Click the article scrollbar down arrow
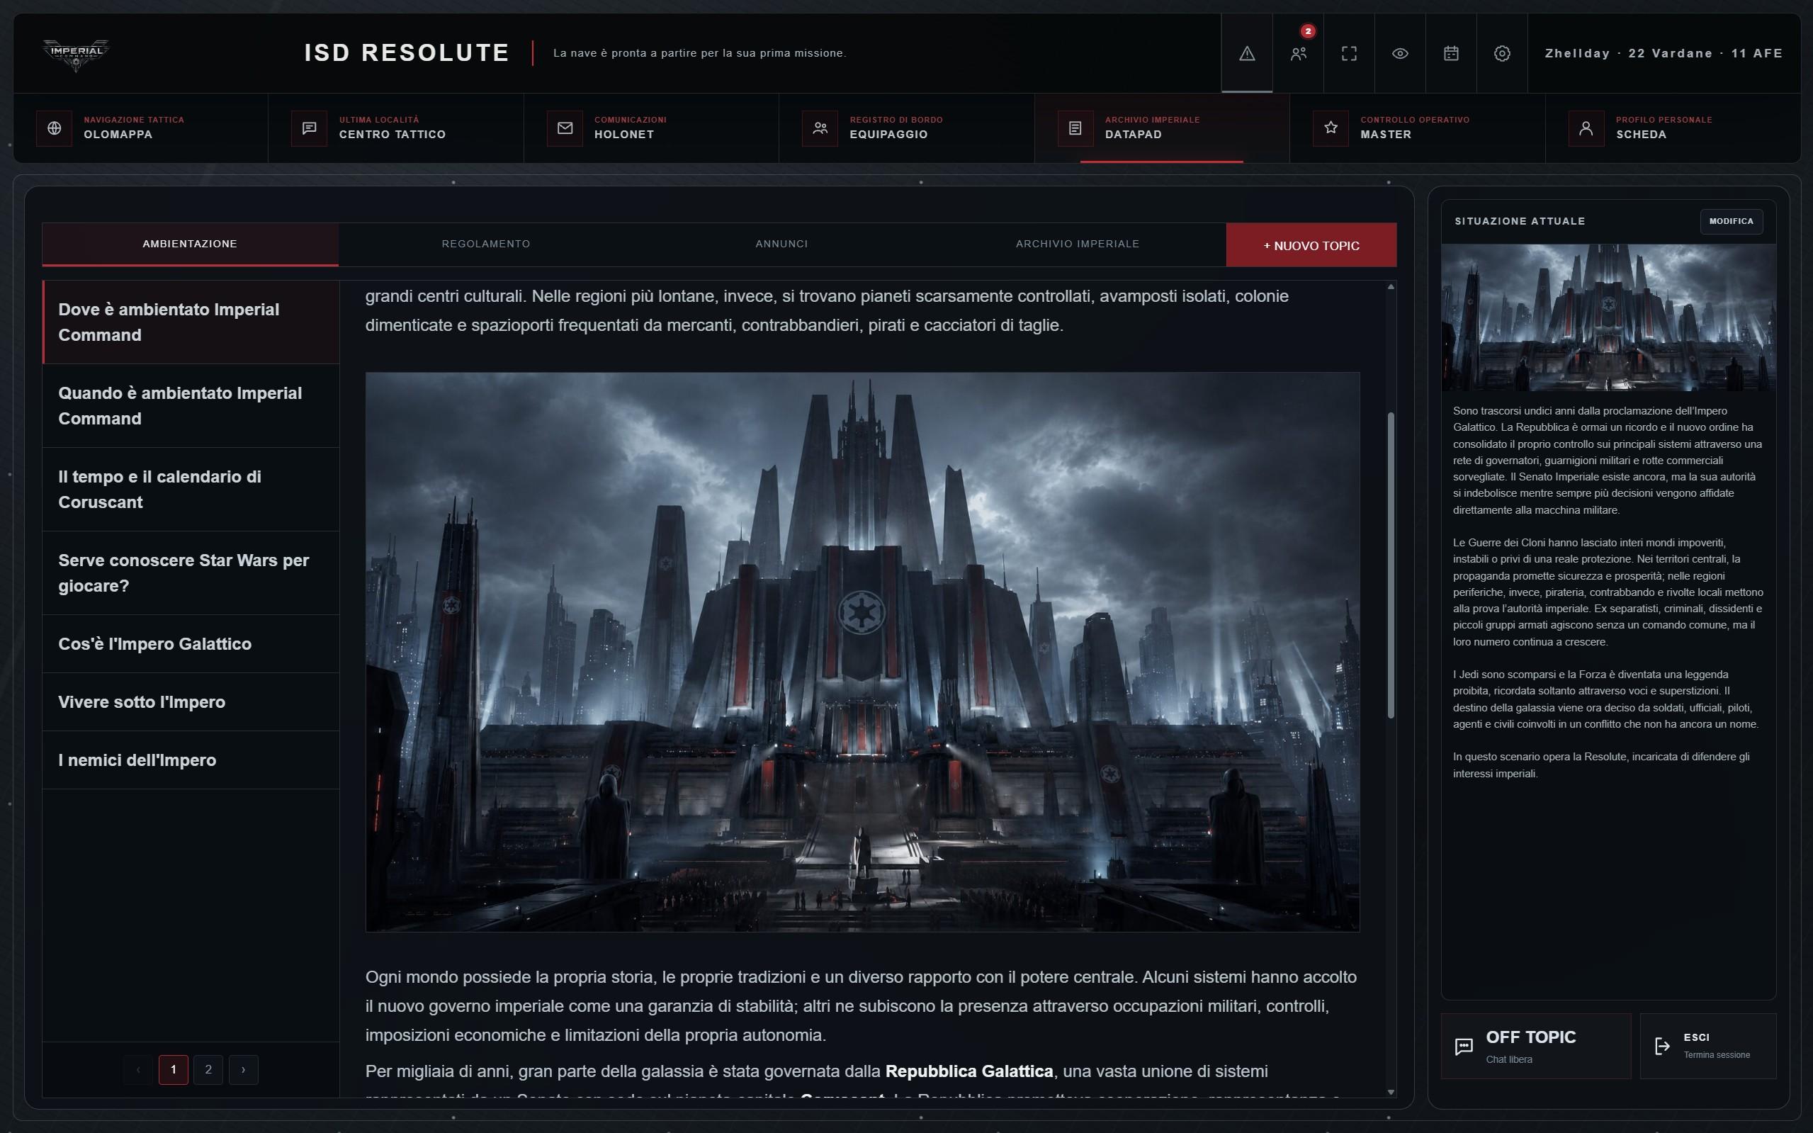Screen dimensions: 1813x1133 pos(1391,1092)
